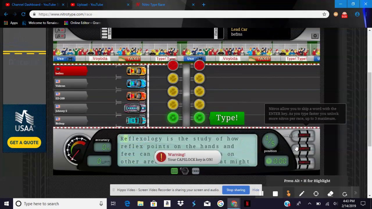Click GET A QUOTE on USAA ad
The width and height of the screenshot is (372, 209).
coord(24,143)
